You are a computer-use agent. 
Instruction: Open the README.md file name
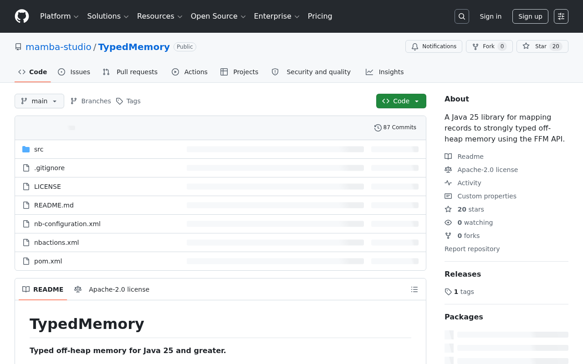54,205
